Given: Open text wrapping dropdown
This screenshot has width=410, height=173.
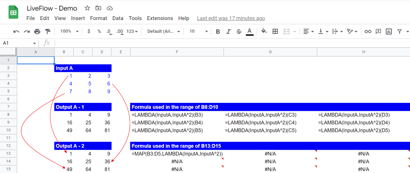Looking at the screenshot, I should coord(337,31).
